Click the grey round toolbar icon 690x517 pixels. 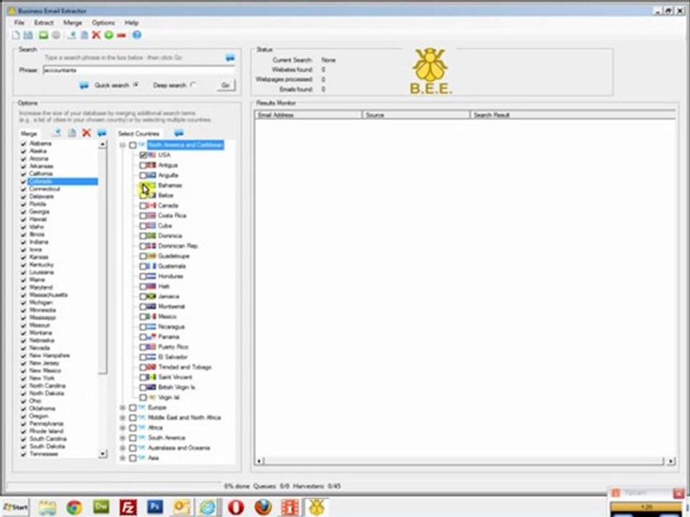coord(56,35)
